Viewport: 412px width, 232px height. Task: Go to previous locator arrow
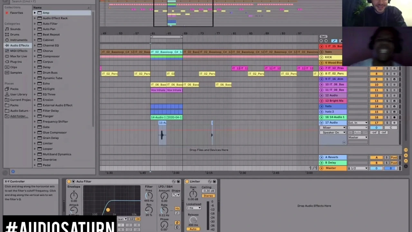321,41
